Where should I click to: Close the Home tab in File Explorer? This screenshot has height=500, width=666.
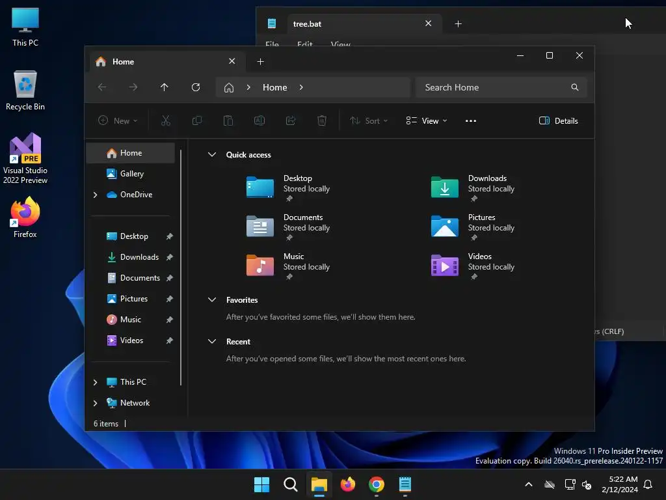point(232,61)
